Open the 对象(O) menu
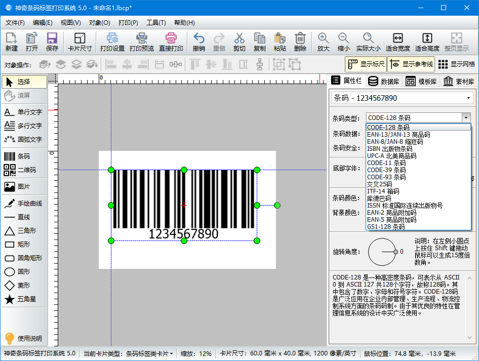The height and width of the screenshot is (361, 479). pyautogui.click(x=100, y=23)
